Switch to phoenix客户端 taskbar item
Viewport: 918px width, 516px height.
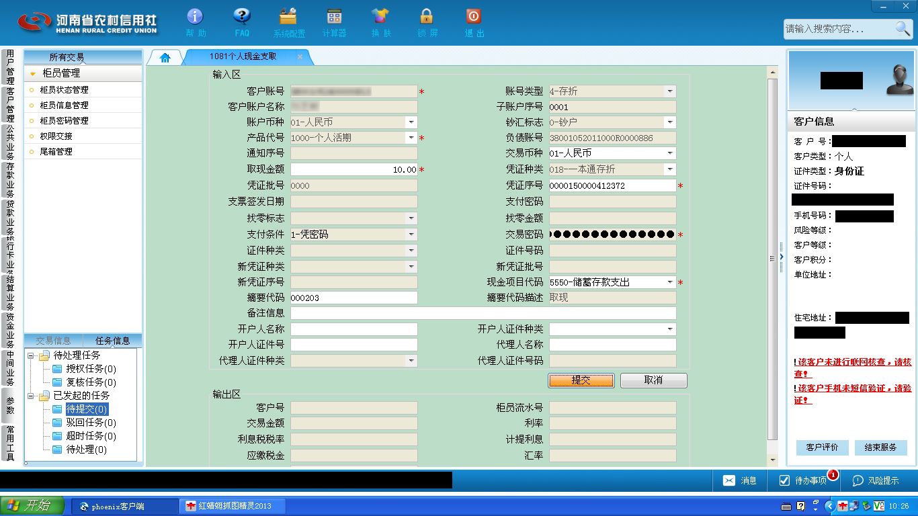125,506
